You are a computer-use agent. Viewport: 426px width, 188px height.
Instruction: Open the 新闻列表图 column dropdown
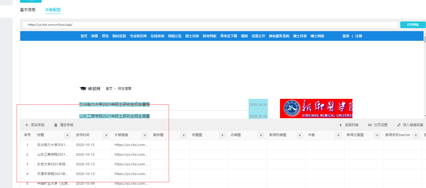300,135
